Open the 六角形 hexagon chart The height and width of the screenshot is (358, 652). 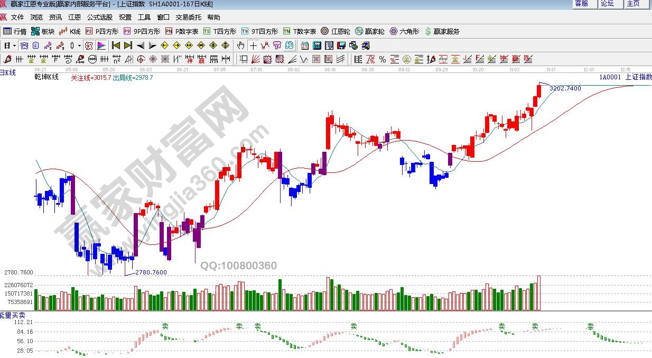click(404, 31)
